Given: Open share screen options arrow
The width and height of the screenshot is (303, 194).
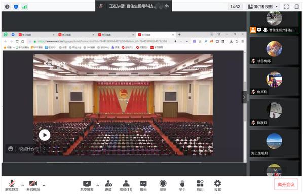Looking at the screenshot, I should pyautogui.click(x=98, y=185).
